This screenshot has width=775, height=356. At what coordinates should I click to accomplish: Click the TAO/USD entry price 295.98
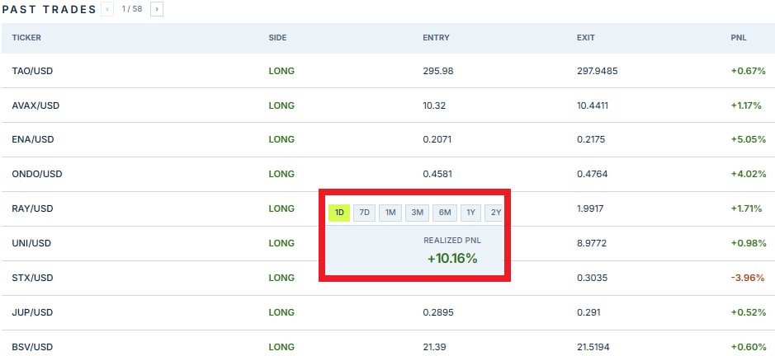point(438,71)
